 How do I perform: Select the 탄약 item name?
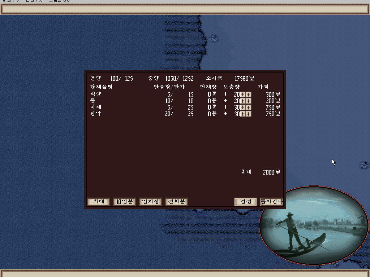click(x=95, y=114)
